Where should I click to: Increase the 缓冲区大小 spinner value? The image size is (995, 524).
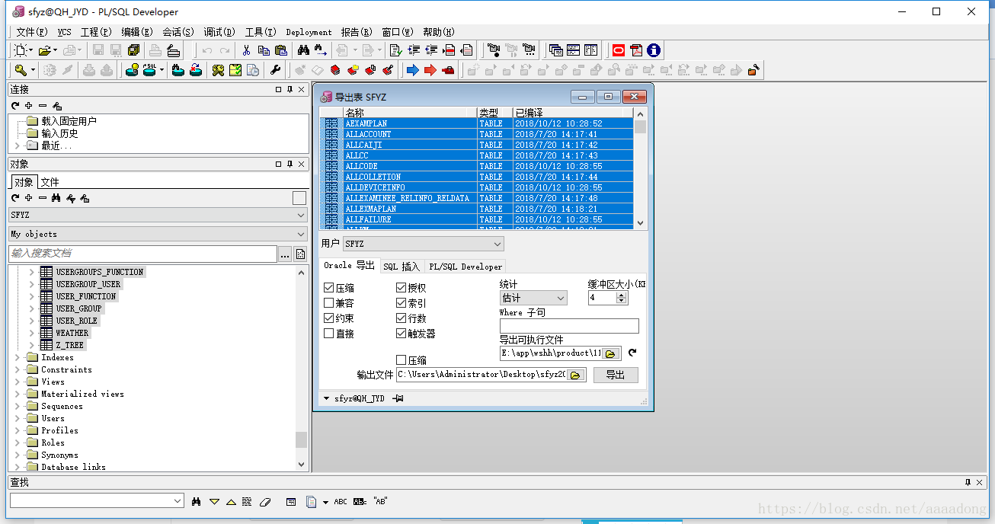(622, 295)
